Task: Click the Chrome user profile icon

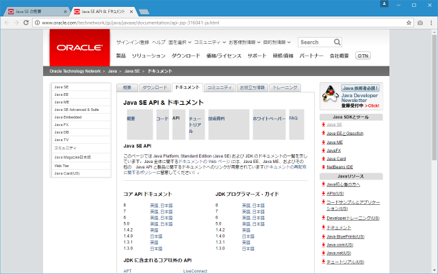Action: click(384, 3)
